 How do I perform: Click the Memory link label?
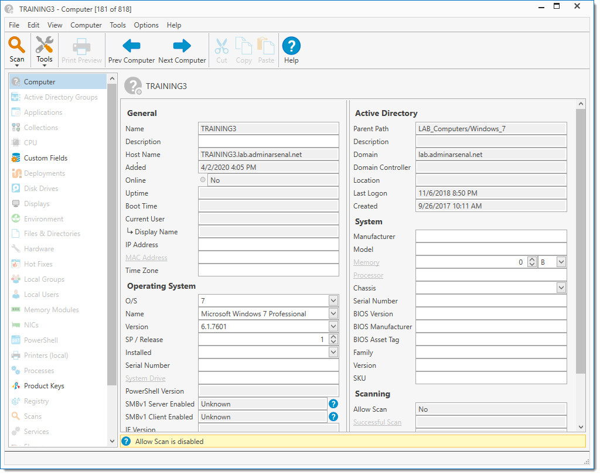pyautogui.click(x=366, y=262)
